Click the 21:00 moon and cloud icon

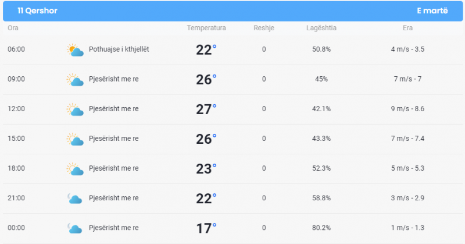(75, 199)
